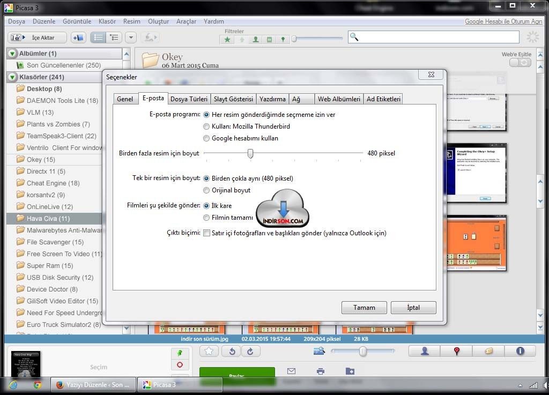Click the export to folder icon
549x395 pixels.
[350, 371]
